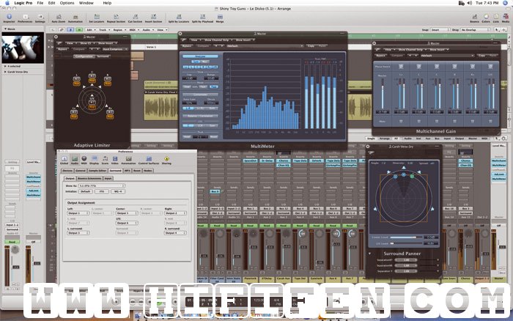Open the File menu
513x321 pixels.
pos(40,3)
